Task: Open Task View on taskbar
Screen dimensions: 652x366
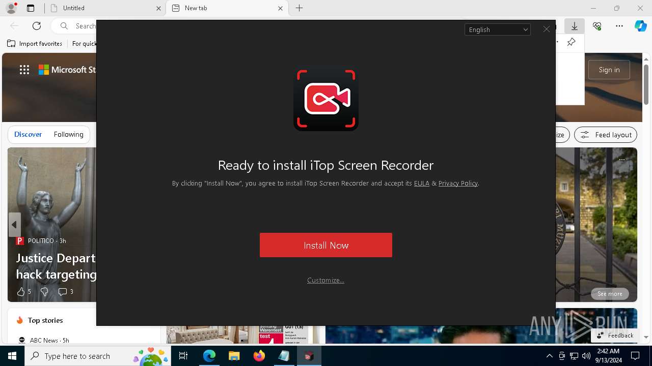Action: [183, 356]
